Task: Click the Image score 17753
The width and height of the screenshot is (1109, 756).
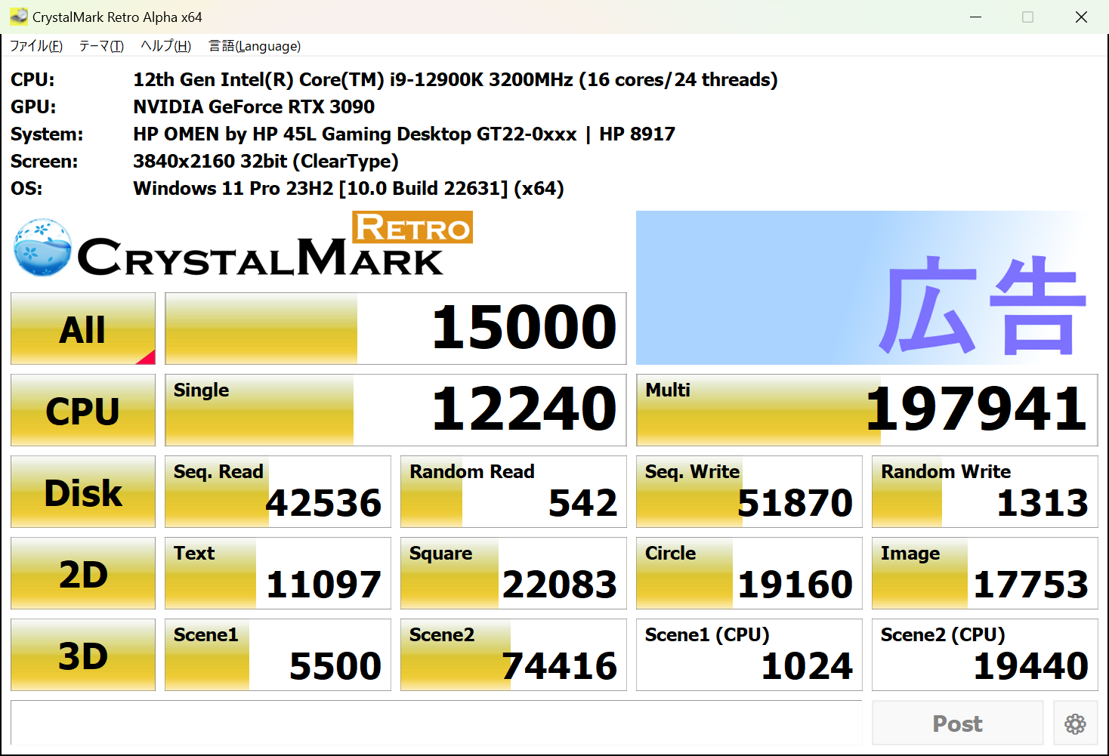Action: coord(985,573)
